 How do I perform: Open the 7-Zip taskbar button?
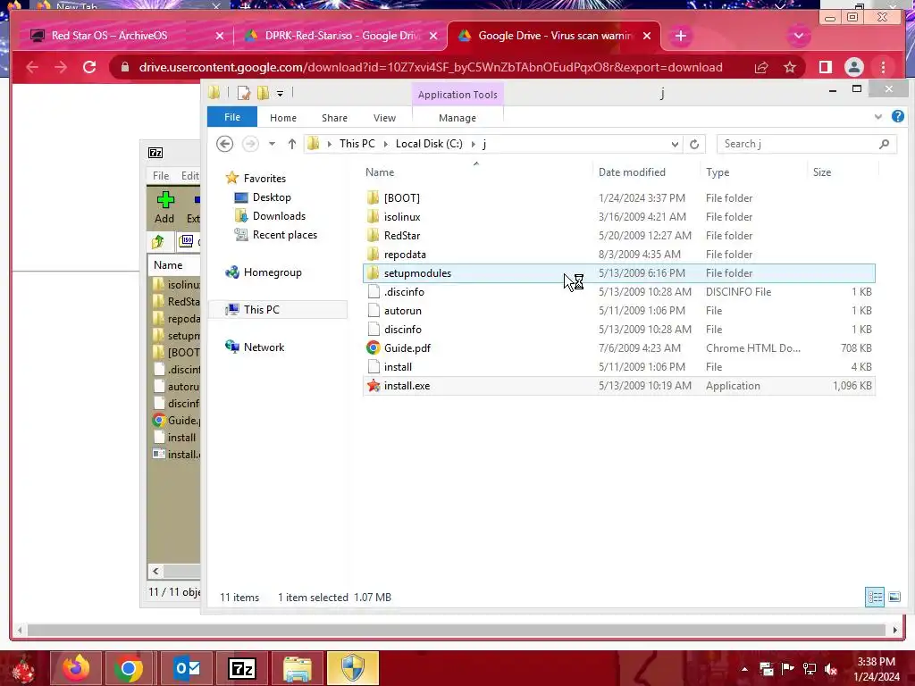coord(242,668)
